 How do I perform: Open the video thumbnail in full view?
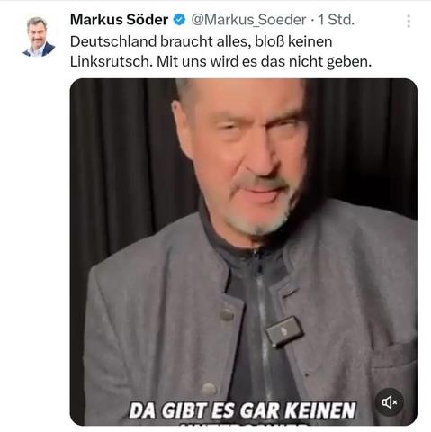(x=244, y=251)
